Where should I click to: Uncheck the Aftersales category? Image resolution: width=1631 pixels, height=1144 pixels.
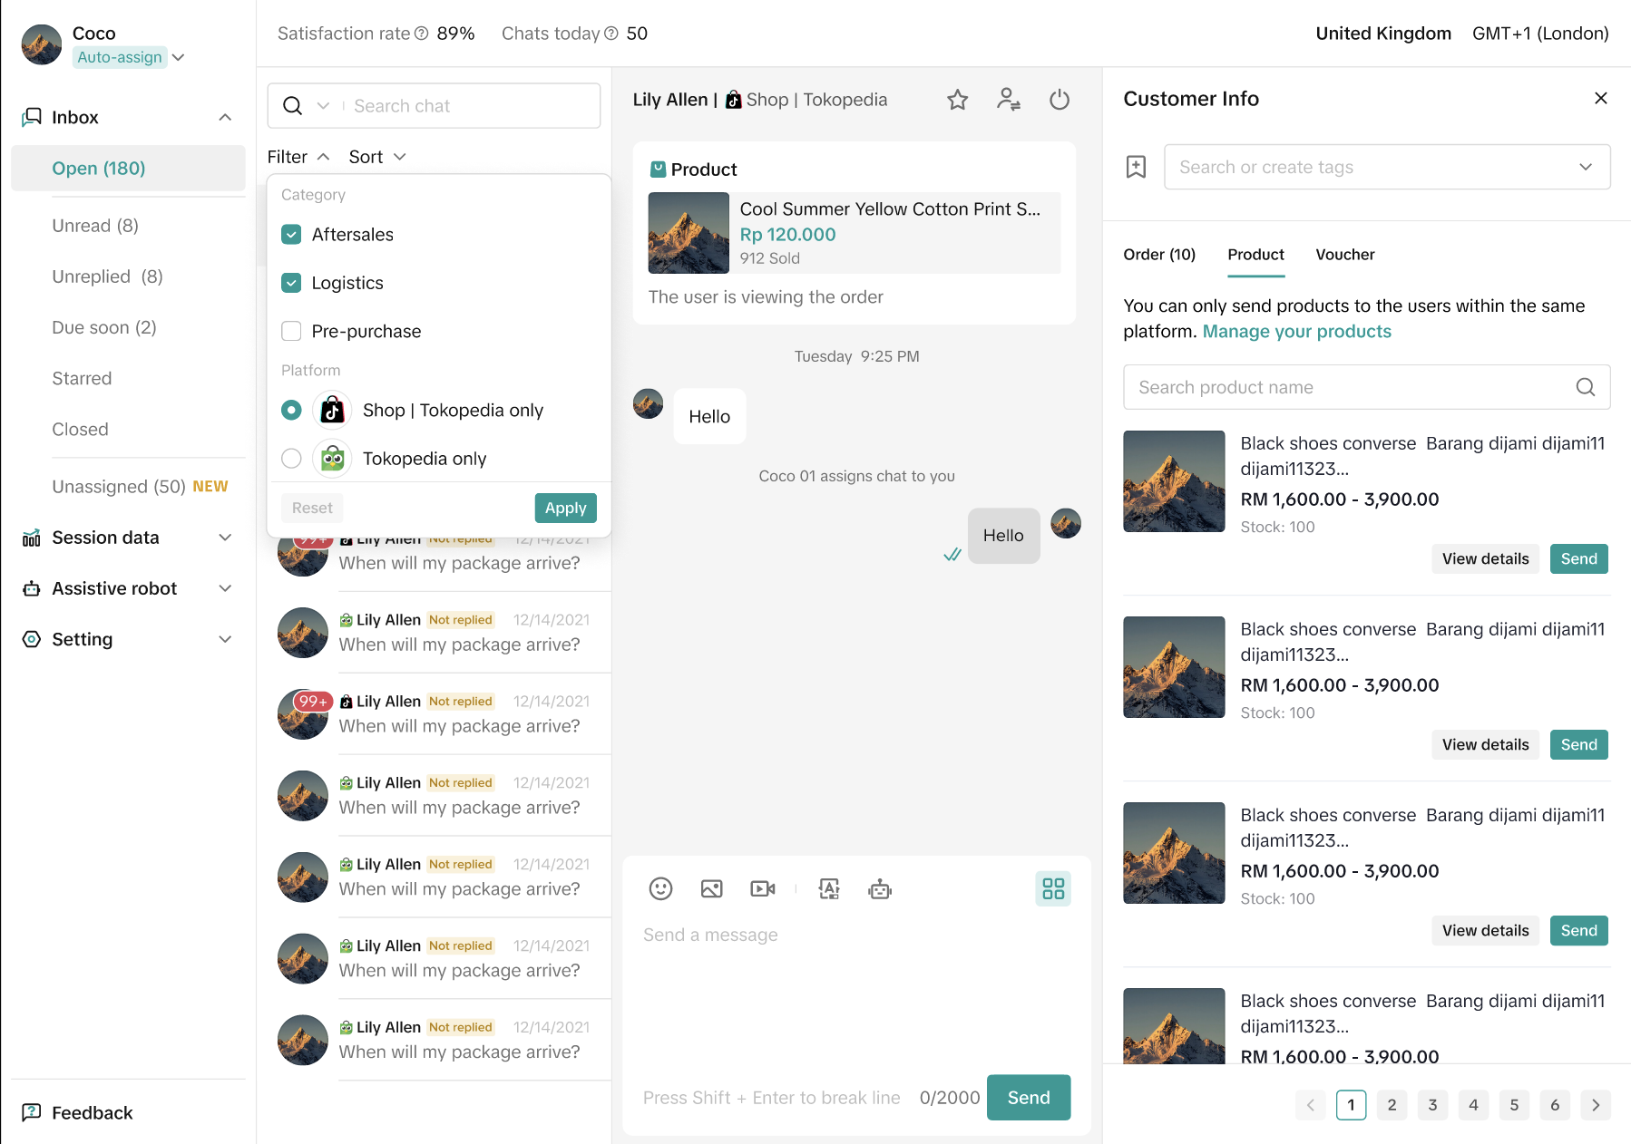[291, 235]
